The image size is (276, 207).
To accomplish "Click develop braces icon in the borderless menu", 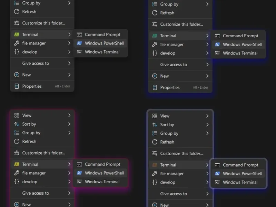I will pos(17,52).
